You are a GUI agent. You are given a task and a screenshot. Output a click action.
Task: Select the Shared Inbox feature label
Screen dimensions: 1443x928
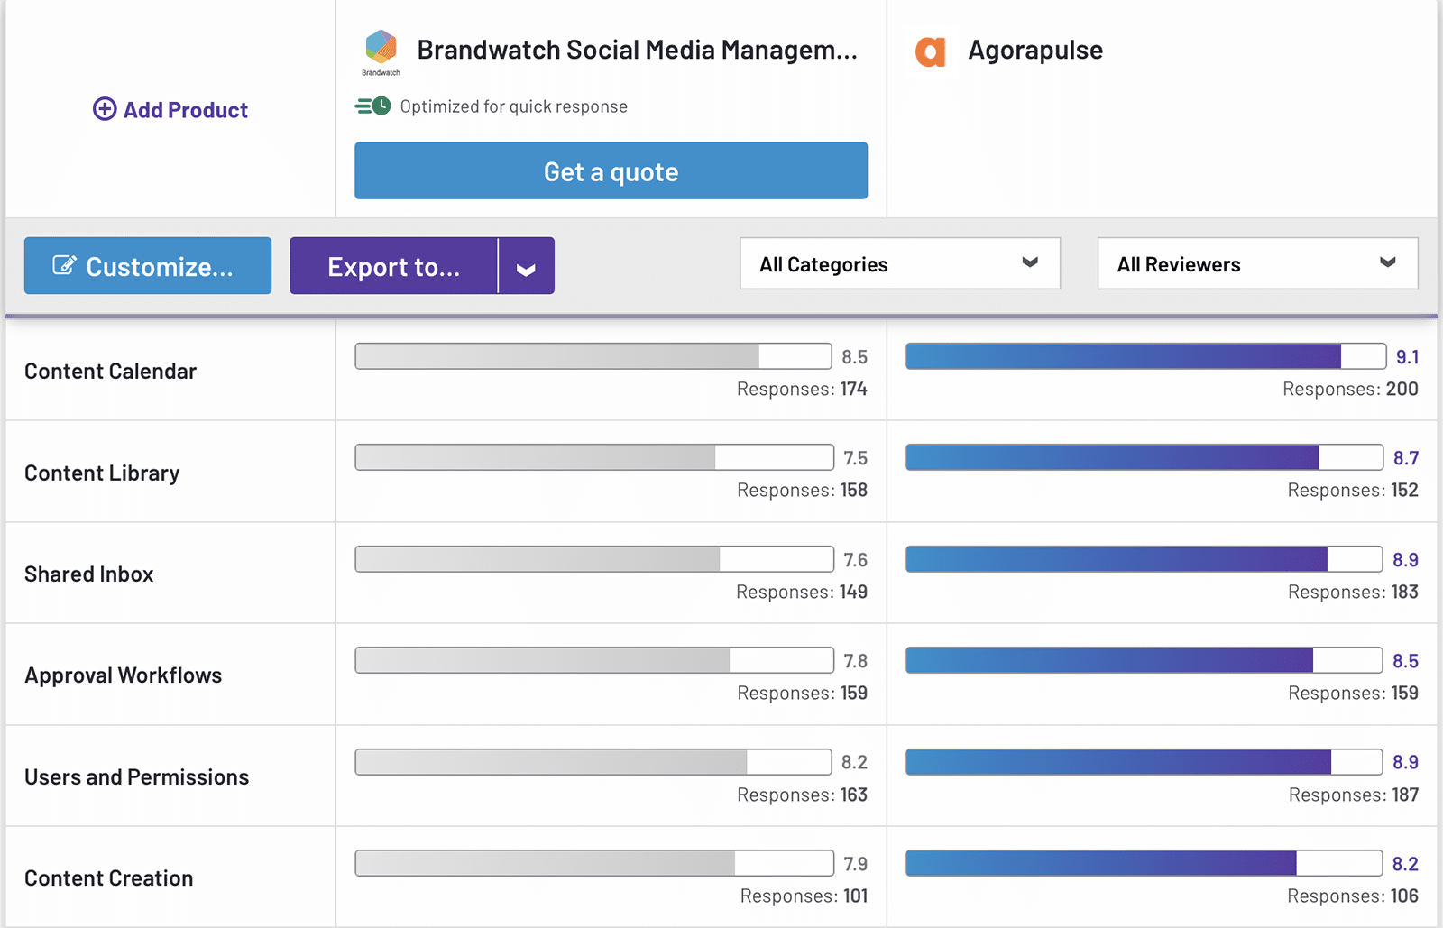point(89,574)
